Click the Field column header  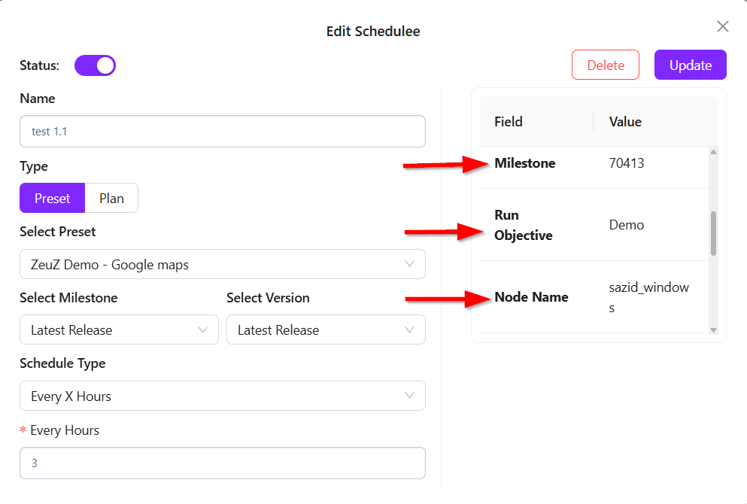[509, 122]
